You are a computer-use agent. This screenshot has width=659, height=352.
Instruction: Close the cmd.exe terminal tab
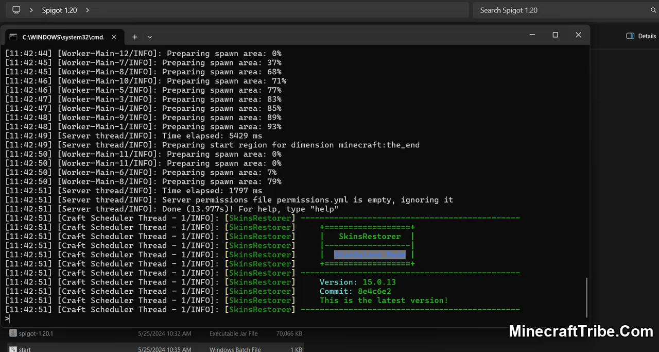[x=114, y=37]
